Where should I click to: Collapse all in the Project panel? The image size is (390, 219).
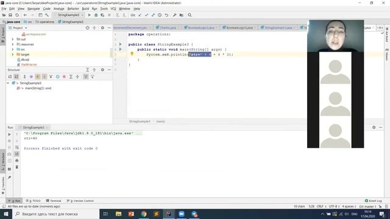[94, 28]
